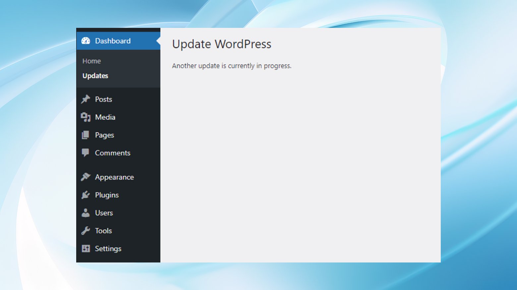Click the Appearance paintbrush icon

pos(86,177)
